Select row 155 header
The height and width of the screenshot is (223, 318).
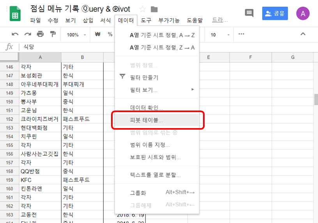(x=9, y=145)
